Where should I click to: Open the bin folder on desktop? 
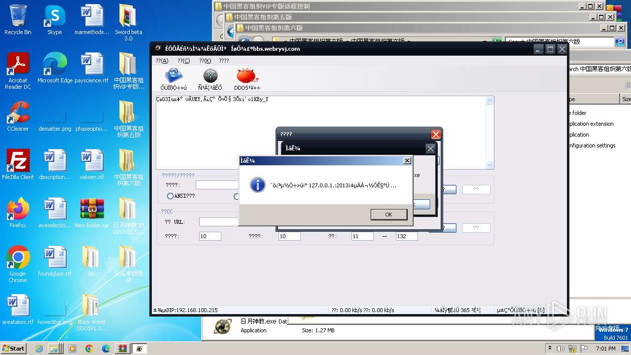(92, 262)
